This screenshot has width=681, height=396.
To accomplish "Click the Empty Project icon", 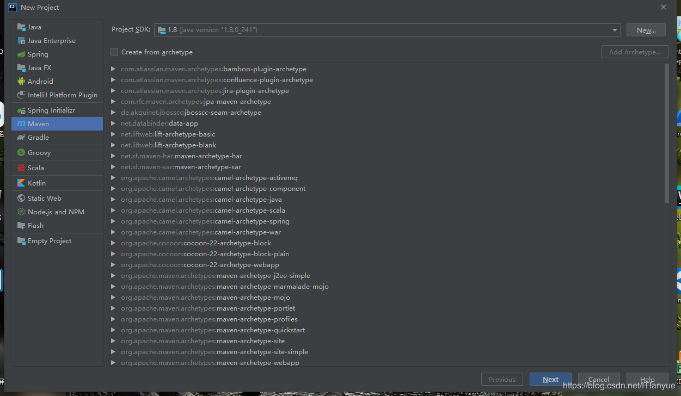I will 21,241.
